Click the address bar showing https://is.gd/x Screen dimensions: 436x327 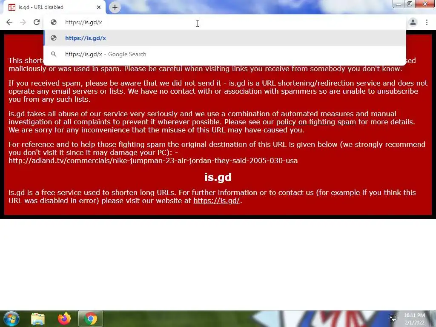pos(225,22)
